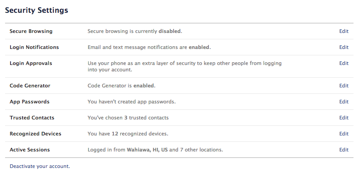Edit the Trusted Contacts setting
Image resolution: width=359 pixels, height=173 pixels.
coord(344,118)
